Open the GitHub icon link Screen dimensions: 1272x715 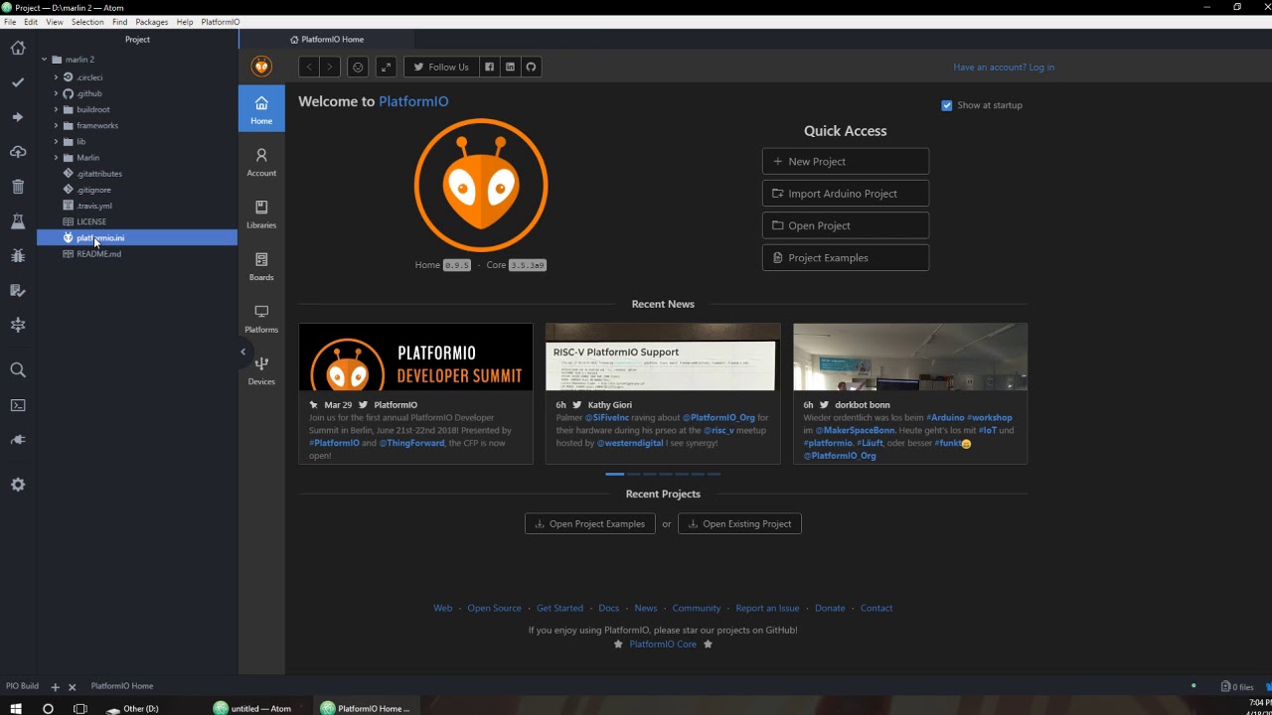[x=531, y=67]
